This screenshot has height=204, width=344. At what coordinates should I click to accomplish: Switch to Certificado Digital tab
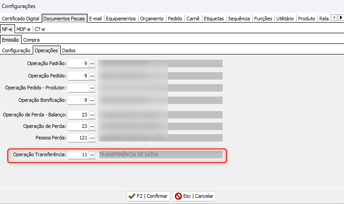click(x=20, y=19)
